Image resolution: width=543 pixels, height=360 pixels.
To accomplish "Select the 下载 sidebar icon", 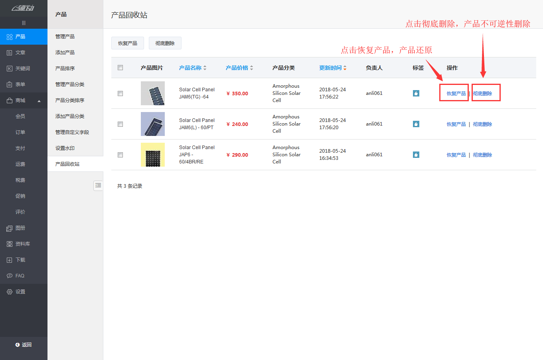I will point(20,260).
